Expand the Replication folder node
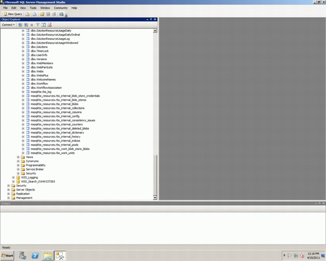This screenshot has height=261, width=326. (x=9, y=194)
